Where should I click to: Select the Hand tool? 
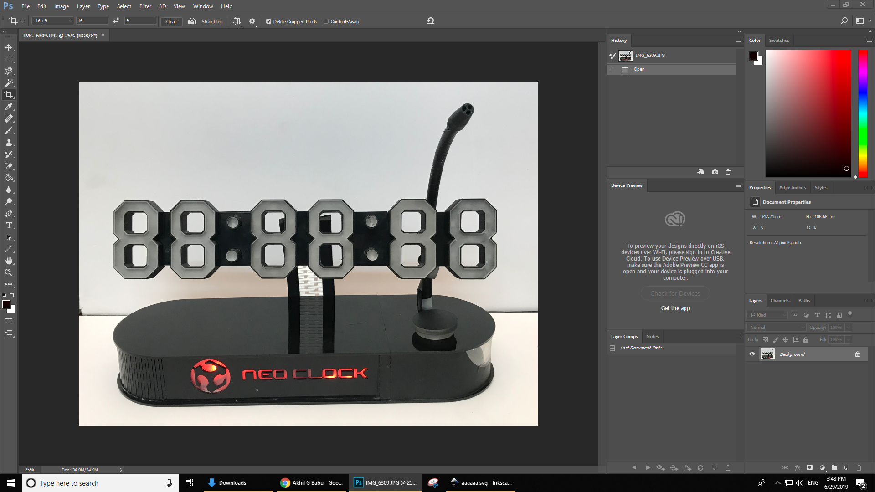(x=9, y=261)
